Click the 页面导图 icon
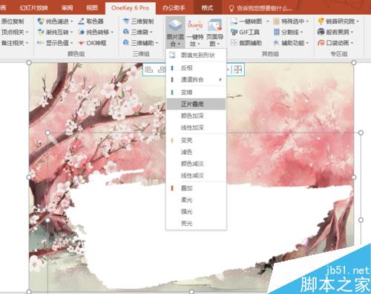Viewport: 371px width, 294px height. click(x=214, y=25)
